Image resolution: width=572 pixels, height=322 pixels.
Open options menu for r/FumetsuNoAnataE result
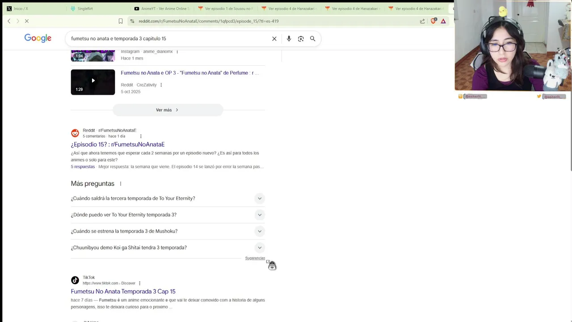coord(141,136)
